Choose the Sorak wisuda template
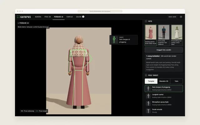This screenshot has width=200, height=125. pos(164,111)
